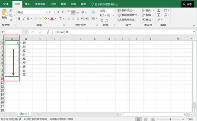This screenshot has width=197, height=121.
Task: Click the AutoSum sigma icon
Action: click(x=159, y=10)
